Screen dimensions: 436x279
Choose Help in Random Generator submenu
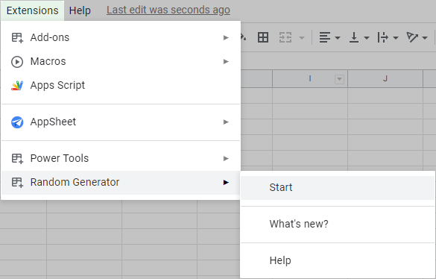(338, 260)
